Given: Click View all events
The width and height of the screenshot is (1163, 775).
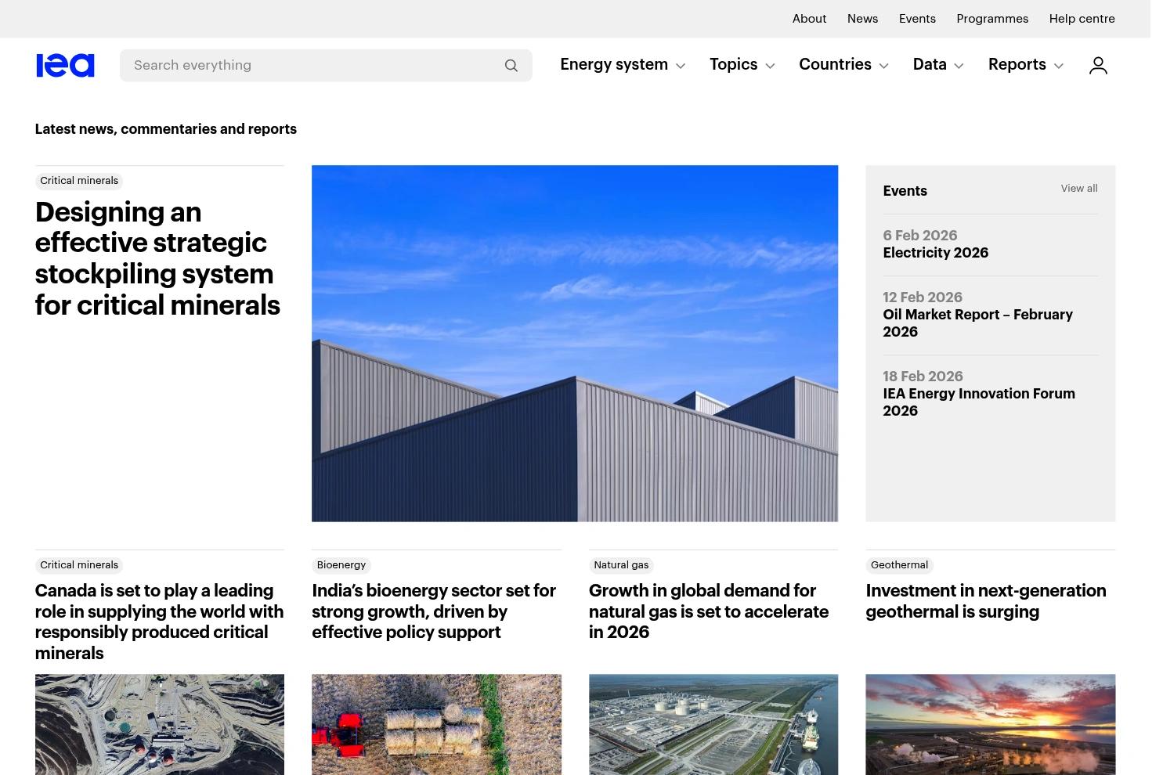Looking at the screenshot, I should coord(1079,189).
